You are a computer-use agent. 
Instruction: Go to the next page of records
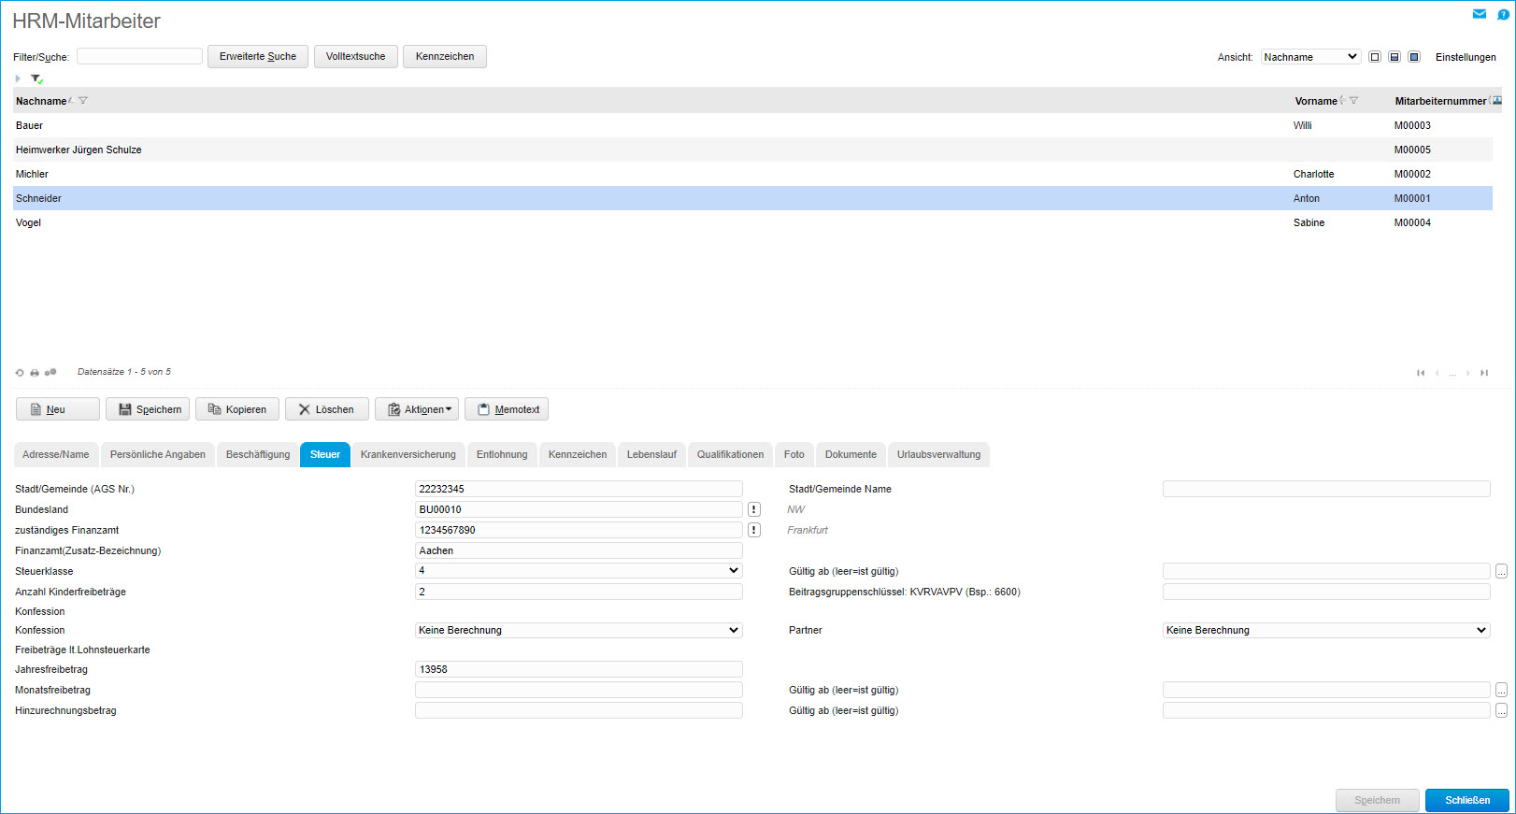click(1468, 373)
